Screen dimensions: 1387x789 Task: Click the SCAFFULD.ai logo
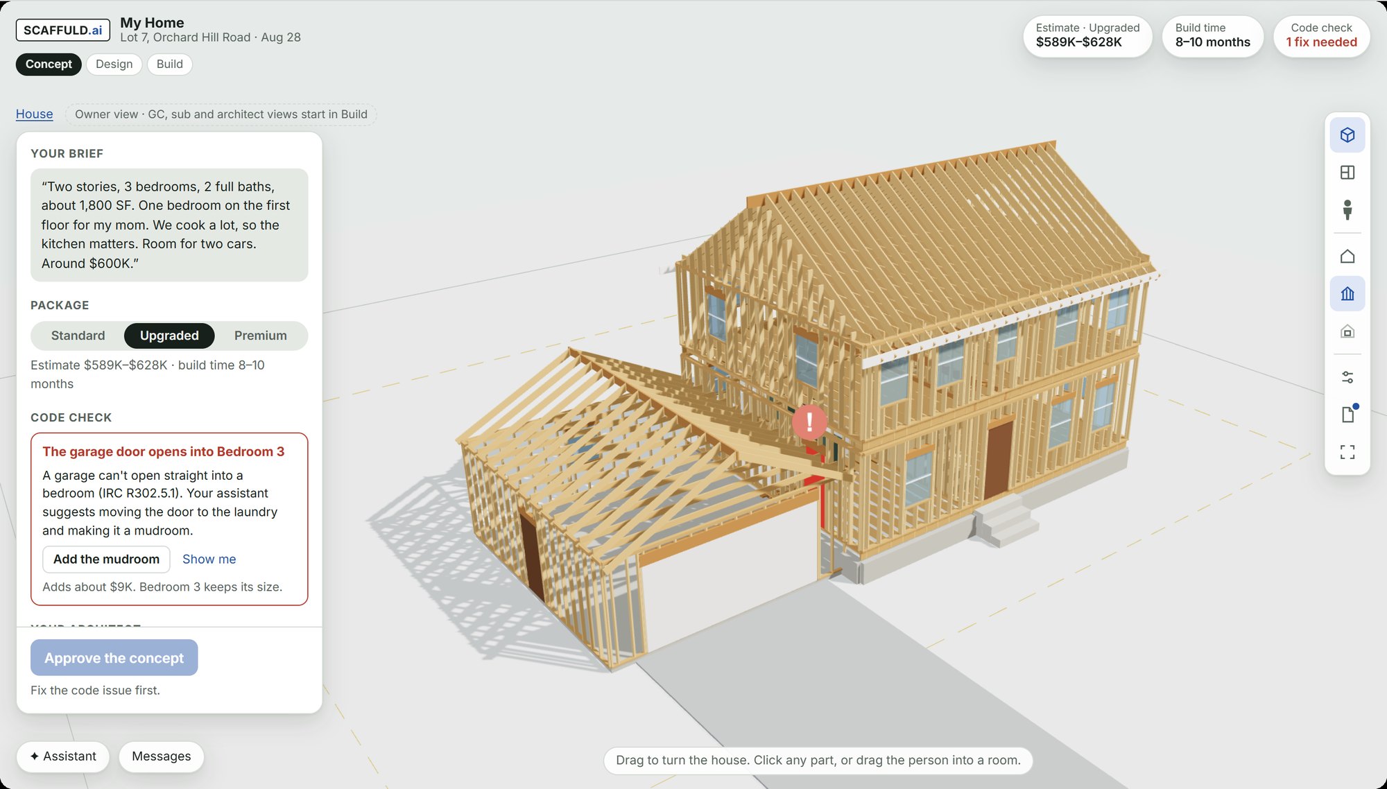pos(62,30)
